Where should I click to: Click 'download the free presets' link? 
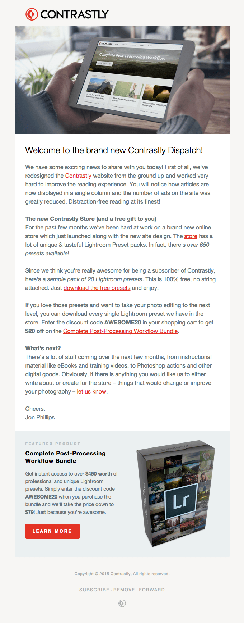click(97, 288)
